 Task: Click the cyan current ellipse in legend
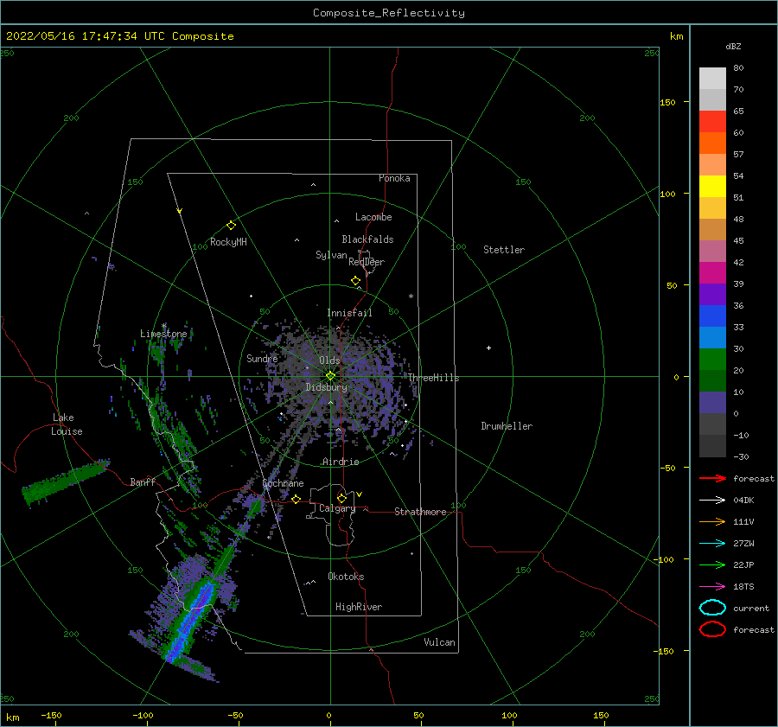coord(712,608)
